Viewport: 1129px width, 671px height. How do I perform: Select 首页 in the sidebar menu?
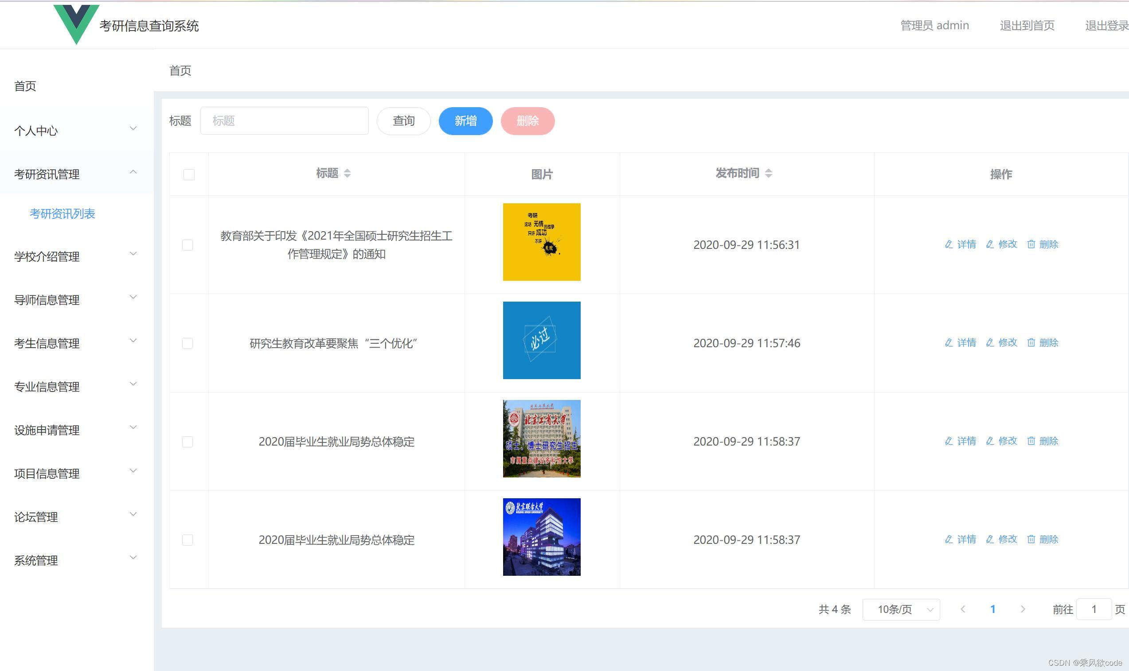click(26, 86)
